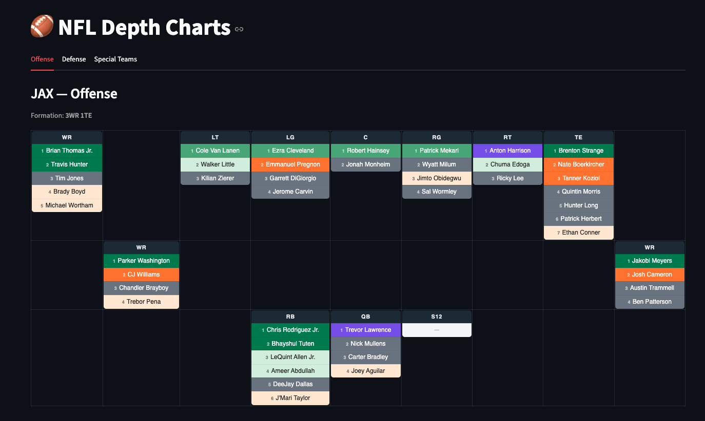Click Kilian Zierer player entry

tap(215, 178)
